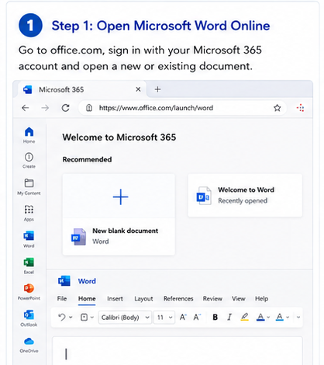Open the Apps grid icon
The width and height of the screenshot is (324, 365).
click(29, 209)
